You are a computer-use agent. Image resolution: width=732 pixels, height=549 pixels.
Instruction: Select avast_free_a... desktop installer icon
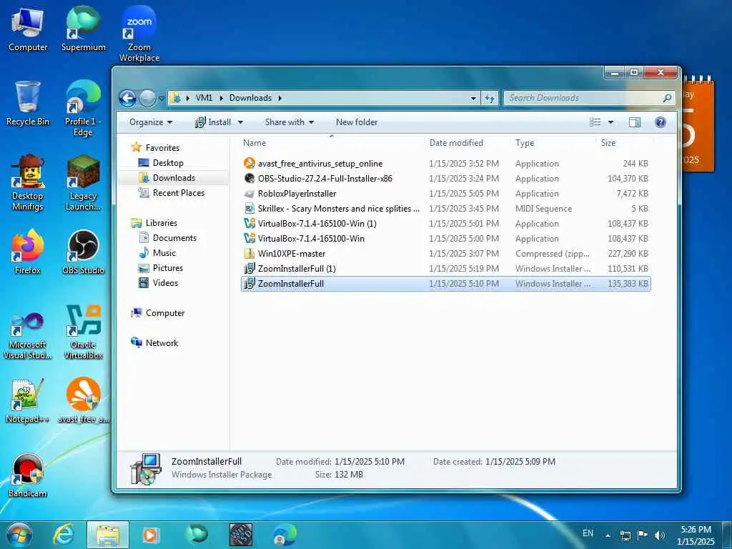(x=83, y=400)
